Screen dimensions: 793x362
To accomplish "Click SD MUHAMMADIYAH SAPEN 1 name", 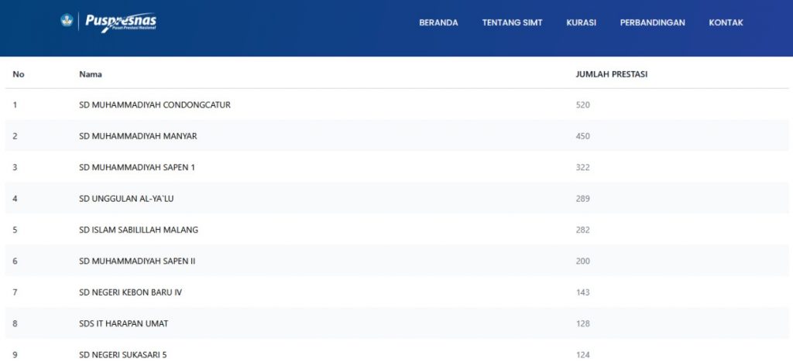I will click(136, 167).
